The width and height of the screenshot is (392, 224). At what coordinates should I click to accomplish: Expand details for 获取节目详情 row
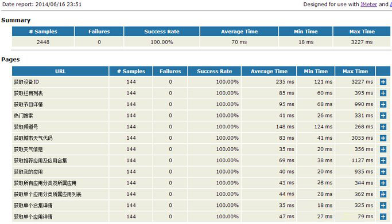(x=383, y=104)
